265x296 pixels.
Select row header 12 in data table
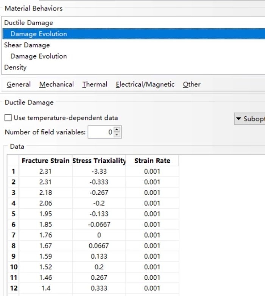coord(13,288)
